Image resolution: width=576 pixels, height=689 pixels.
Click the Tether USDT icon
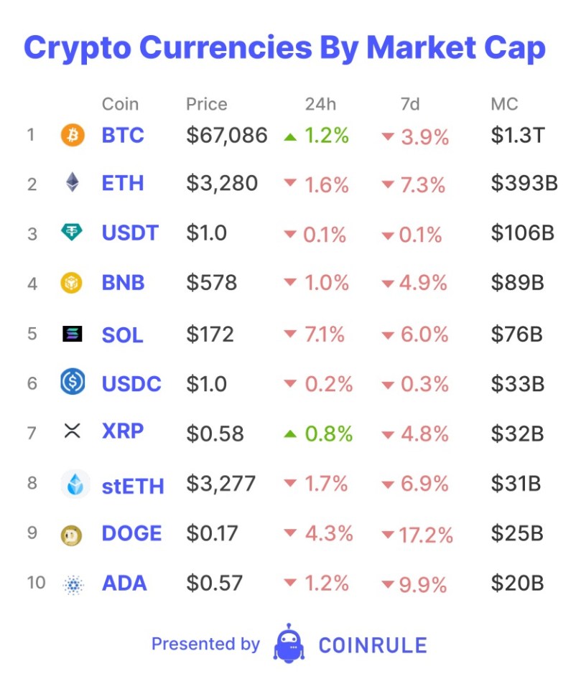[73, 233]
